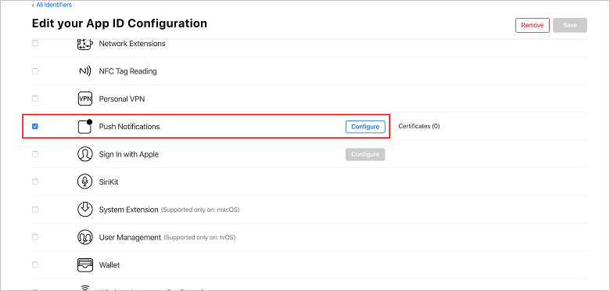Click the System Extension download icon

tap(84, 210)
